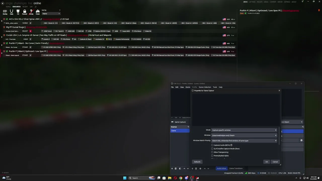Enable the Capture Audio (BETA) checkbox
Screen dimensions: 322x181
click(212, 145)
